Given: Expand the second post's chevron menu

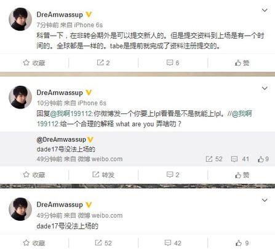Looking at the screenshot, I should 265,88.
